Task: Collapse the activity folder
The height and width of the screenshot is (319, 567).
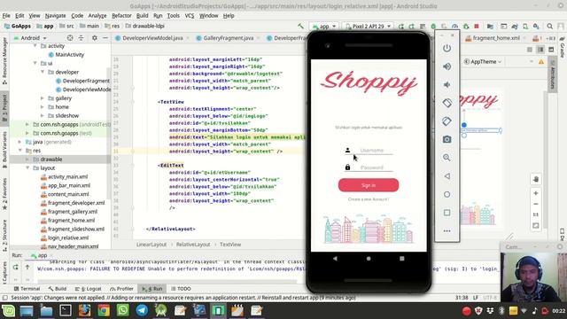Action: (x=35, y=45)
